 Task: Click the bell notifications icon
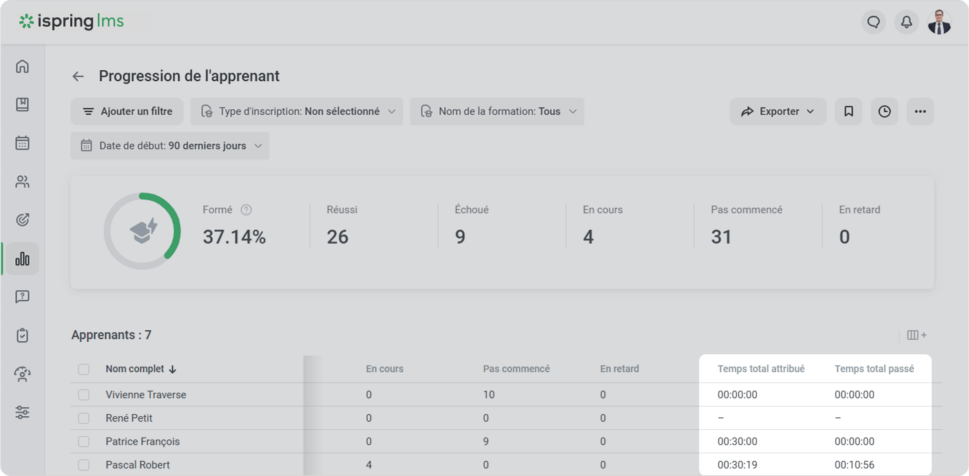(906, 22)
